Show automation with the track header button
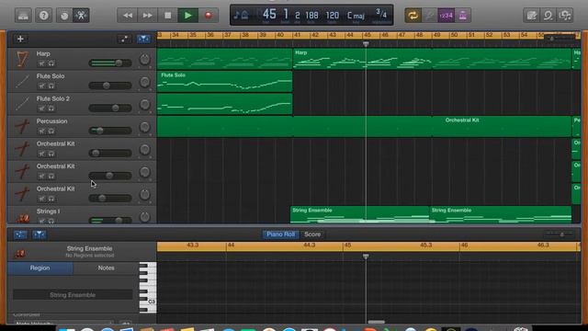 pos(124,39)
